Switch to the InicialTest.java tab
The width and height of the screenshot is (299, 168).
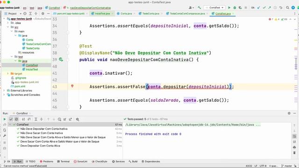(102, 14)
